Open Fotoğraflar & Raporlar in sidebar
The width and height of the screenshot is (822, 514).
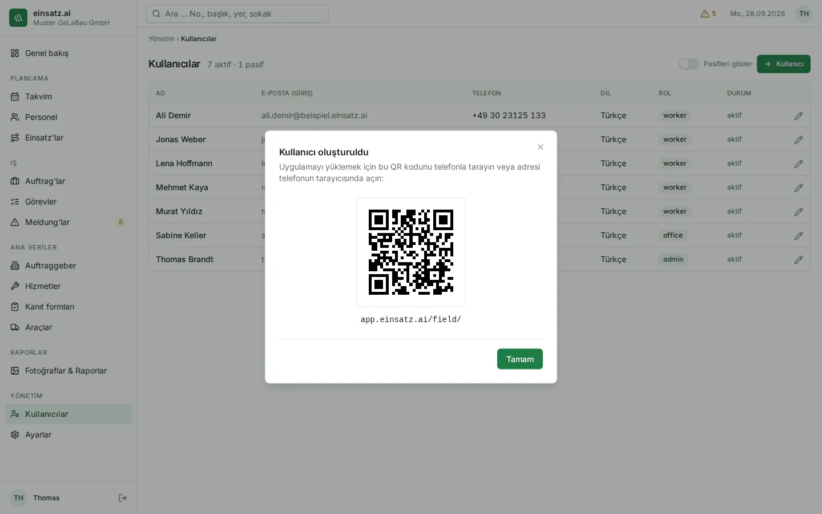pyautogui.click(x=68, y=371)
